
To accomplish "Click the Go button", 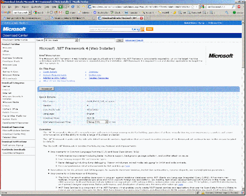I will (x=120, y=40).
